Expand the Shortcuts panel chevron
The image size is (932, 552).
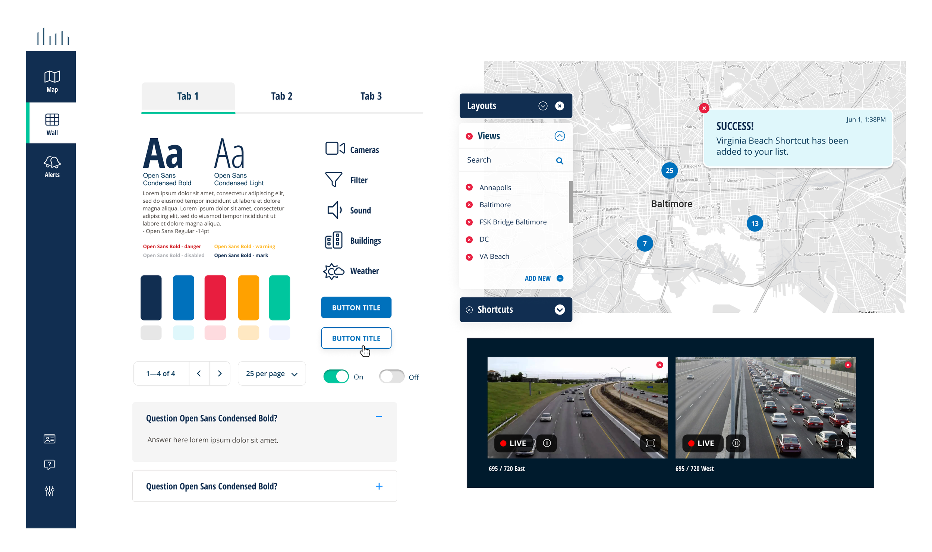[x=559, y=309]
